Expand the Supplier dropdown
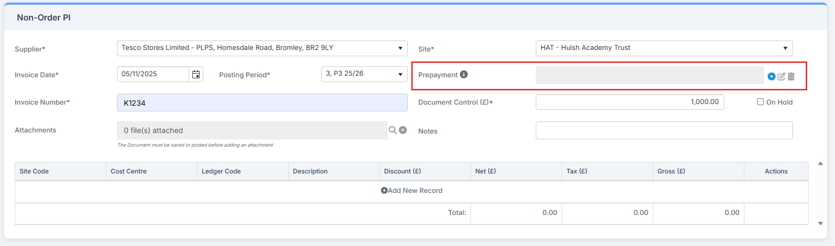The height and width of the screenshot is (246, 835). coord(400,48)
